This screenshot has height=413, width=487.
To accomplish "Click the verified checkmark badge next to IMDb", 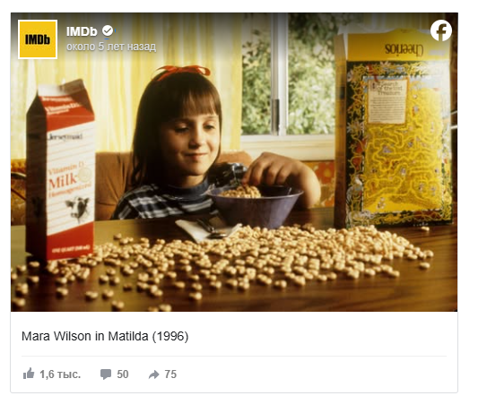I will click(108, 30).
